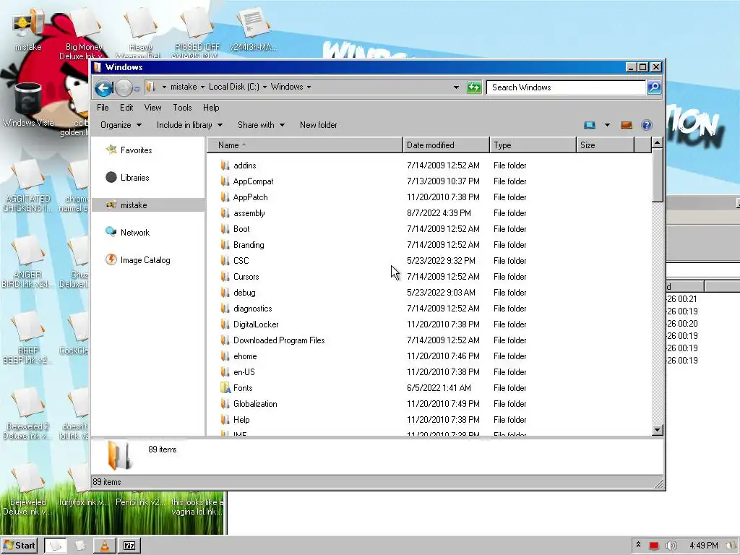Click the Image Catalog icon in the navigation pane
740x555 pixels.
(111, 259)
